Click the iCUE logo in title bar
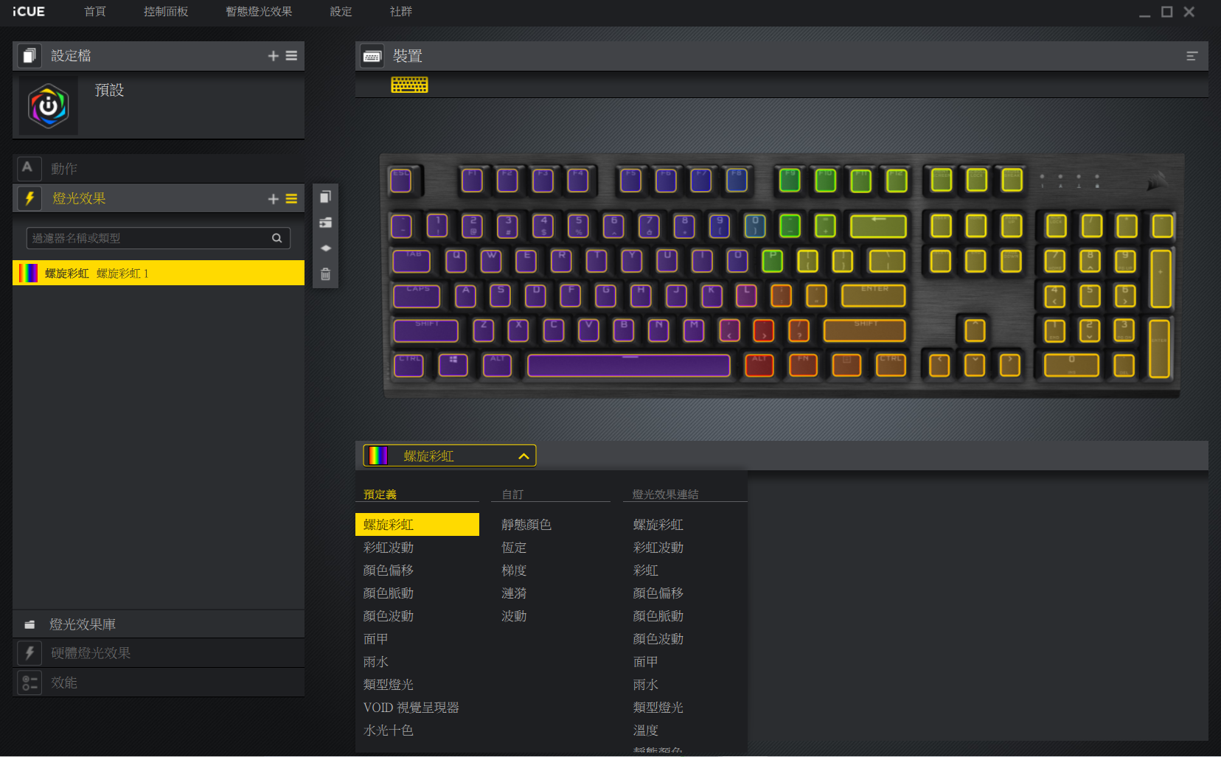Viewport: 1221px width, 757px height. pyautogui.click(x=29, y=12)
